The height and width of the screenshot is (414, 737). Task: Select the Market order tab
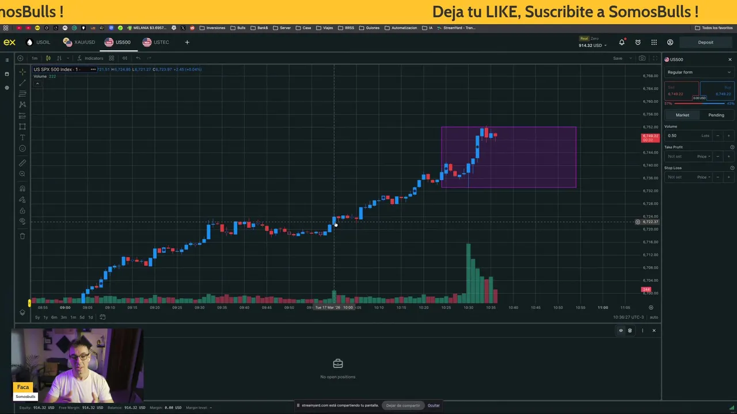coord(682,115)
